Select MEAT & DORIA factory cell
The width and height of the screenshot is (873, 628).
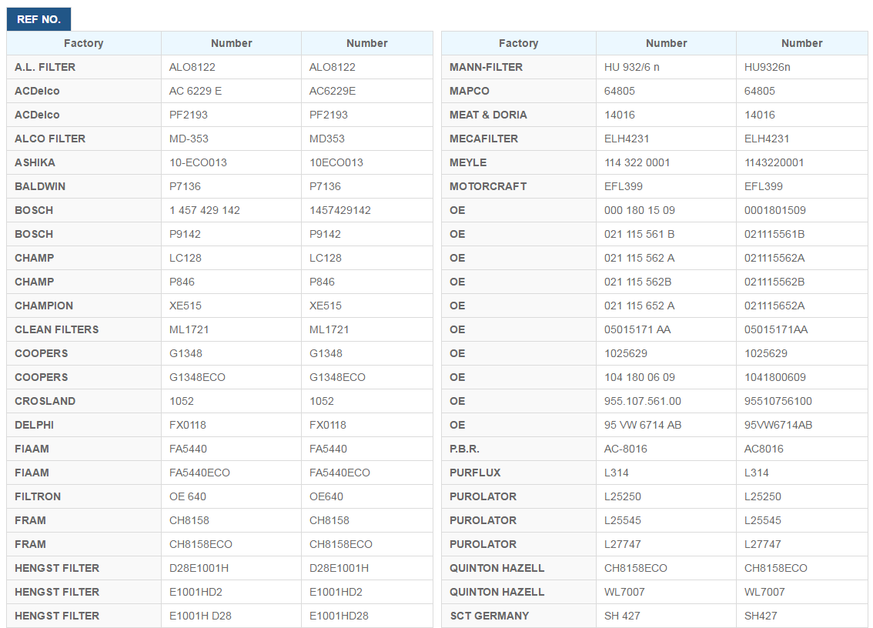click(519, 115)
